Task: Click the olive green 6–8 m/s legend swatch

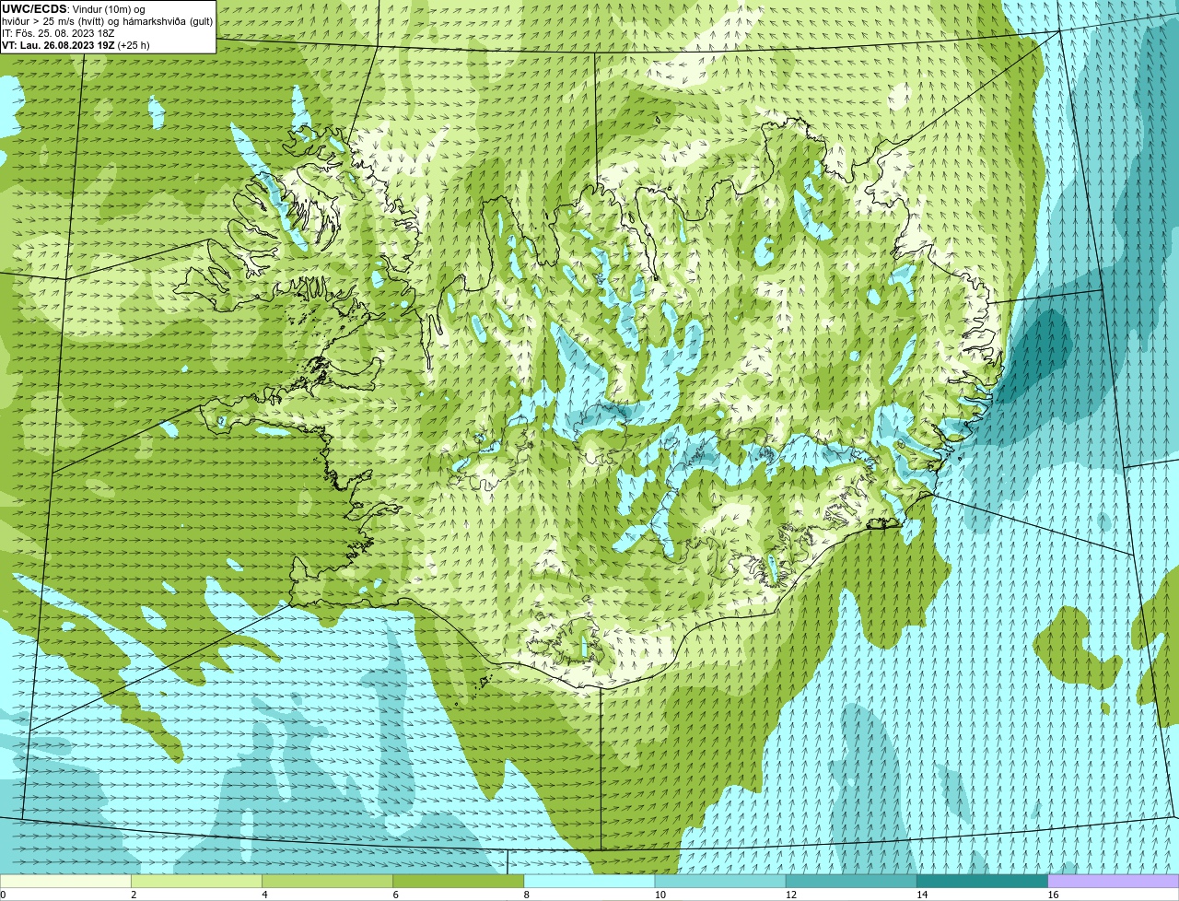Action: coord(459,881)
